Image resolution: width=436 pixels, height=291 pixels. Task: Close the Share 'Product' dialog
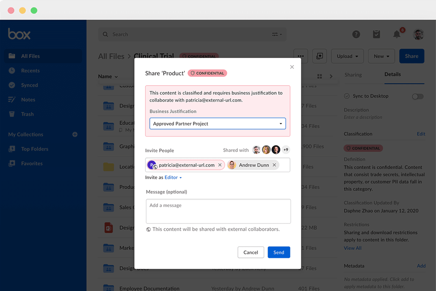click(292, 67)
